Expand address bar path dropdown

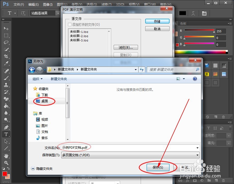136,70
